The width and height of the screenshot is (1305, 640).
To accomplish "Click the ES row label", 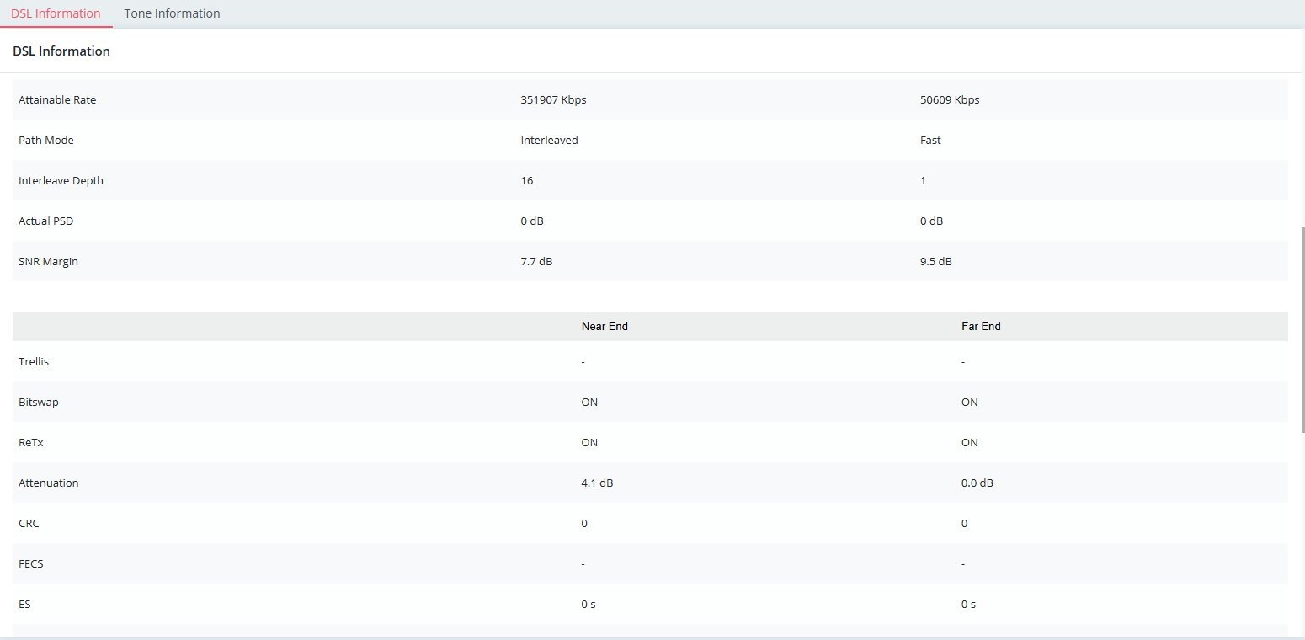I will tap(25, 604).
